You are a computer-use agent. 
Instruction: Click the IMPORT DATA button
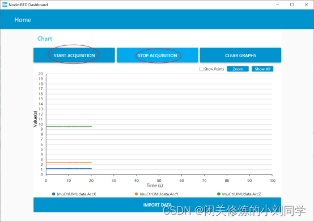[x=157, y=205]
